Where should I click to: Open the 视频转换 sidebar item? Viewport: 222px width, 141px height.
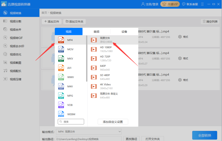coord(20,13)
